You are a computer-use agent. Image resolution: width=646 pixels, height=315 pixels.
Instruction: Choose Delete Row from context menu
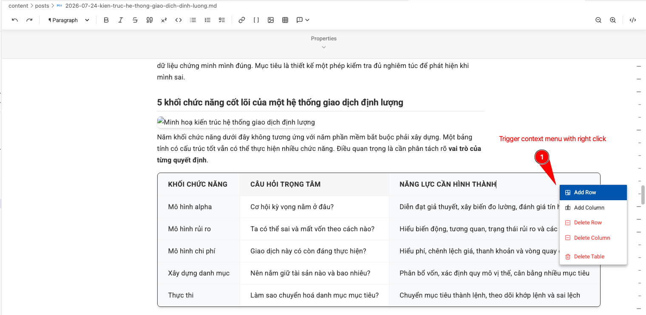coord(593,223)
